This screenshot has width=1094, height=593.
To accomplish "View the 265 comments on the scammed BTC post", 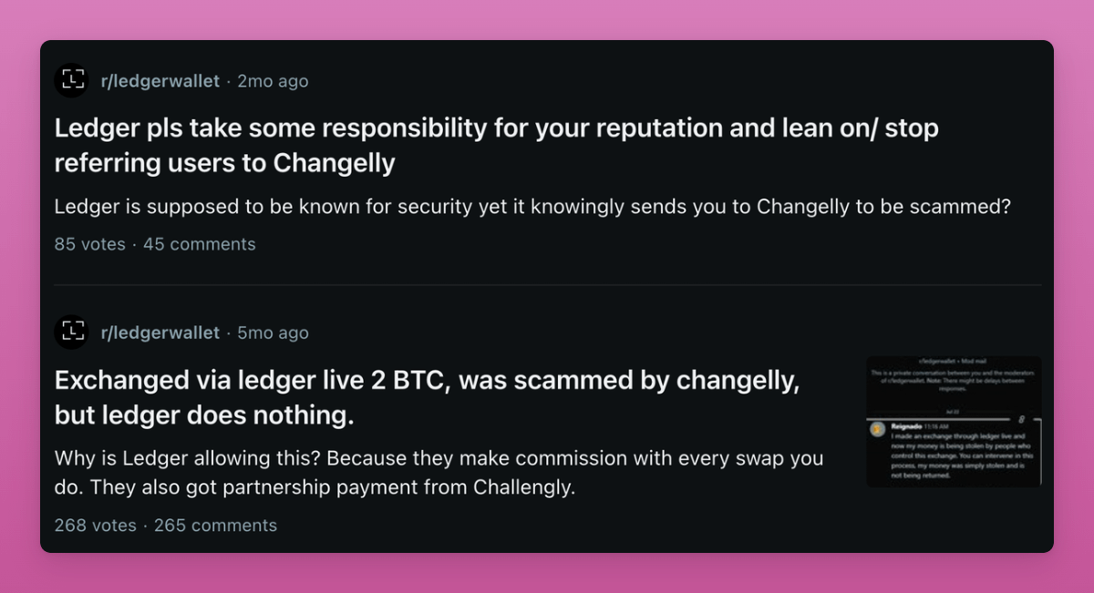I will (x=215, y=526).
